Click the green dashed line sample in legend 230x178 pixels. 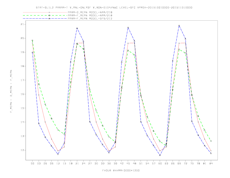pos(45,15)
